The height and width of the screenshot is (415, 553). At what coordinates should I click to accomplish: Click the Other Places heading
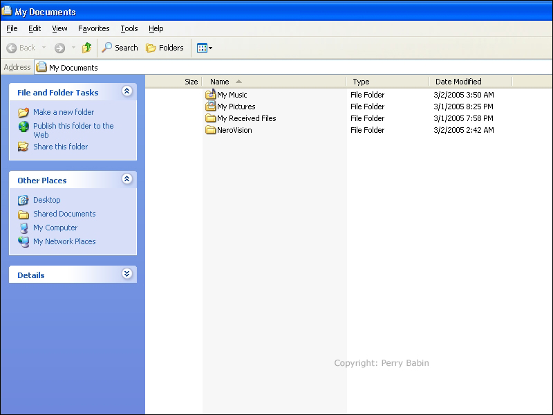tap(42, 181)
